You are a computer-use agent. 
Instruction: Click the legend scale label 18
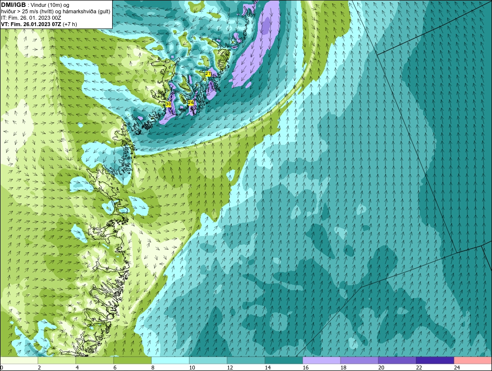click(343, 368)
